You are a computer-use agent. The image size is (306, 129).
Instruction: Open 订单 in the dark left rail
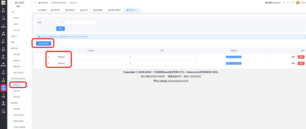3,18
